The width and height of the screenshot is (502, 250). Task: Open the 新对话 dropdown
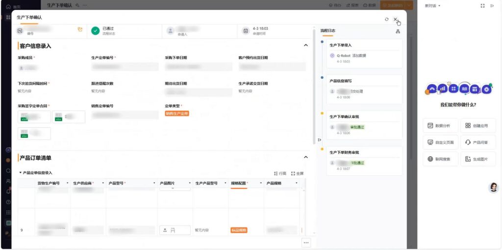tap(433, 6)
